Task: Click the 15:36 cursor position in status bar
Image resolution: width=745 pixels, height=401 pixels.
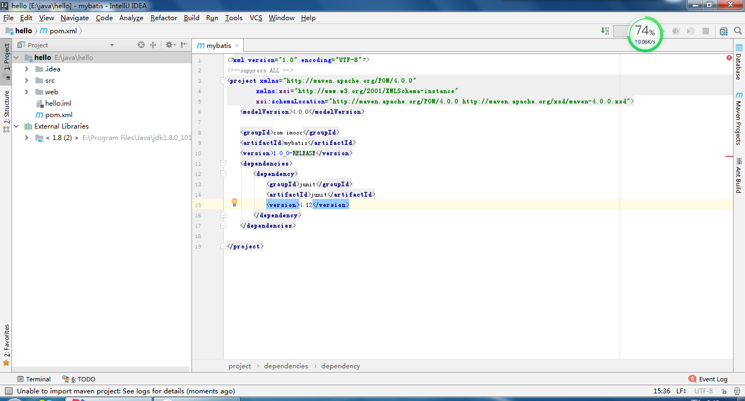Action: tap(662, 391)
